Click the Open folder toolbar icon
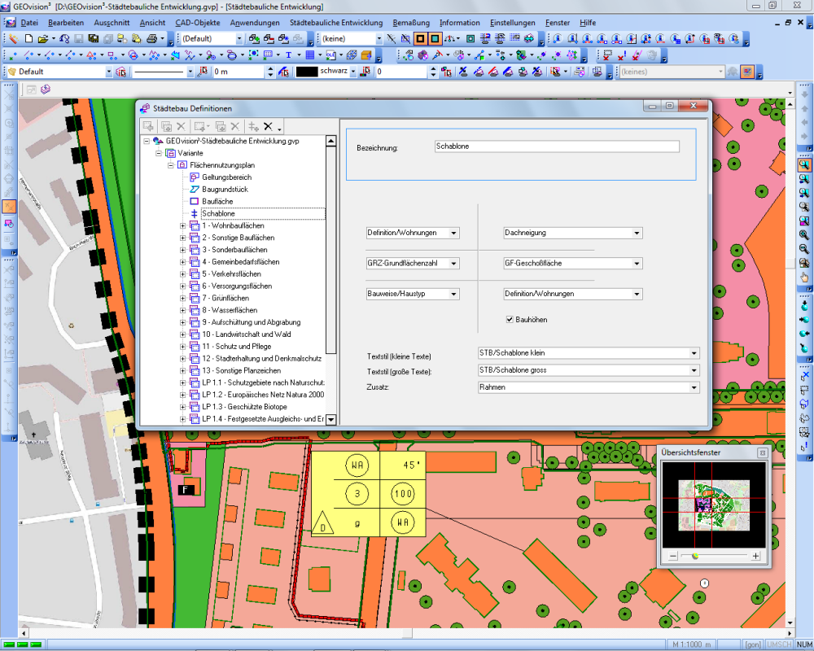This screenshot has width=814, height=651. pyautogui.click(x=42, y=38)
